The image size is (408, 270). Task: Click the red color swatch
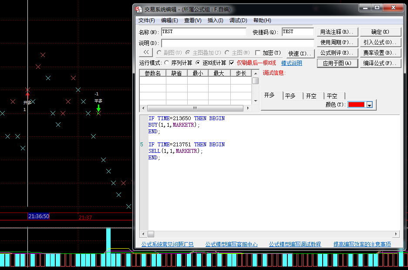(x=356, y=105)
